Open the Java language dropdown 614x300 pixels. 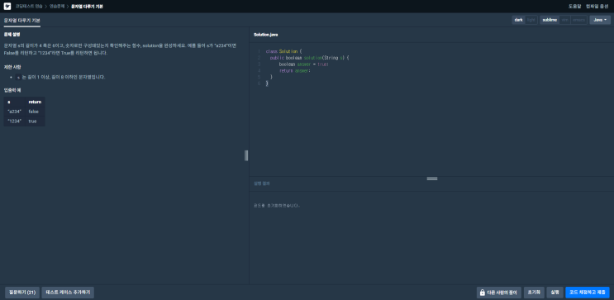pyautogui.click(x=600, y=20)
